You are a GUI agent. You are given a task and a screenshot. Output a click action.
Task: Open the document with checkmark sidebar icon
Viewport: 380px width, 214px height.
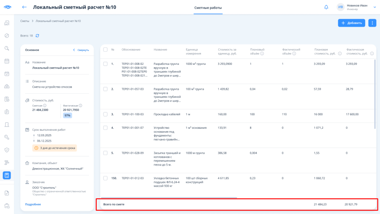pos(7,99)
